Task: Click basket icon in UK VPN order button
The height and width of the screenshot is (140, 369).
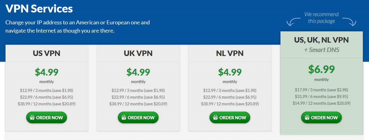Action: (x=124, y=118)
